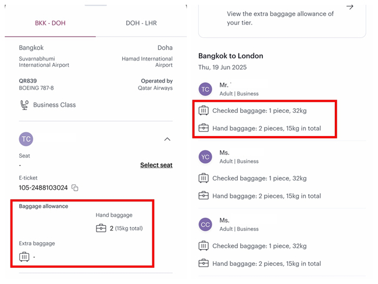Click hand baggage icon for YC passenger
Image resolution: width=378 pixels, height=284 pixels.
tap(204, 196)
